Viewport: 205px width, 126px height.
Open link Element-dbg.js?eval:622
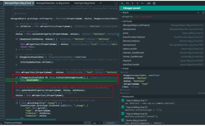click(x=191, y=41)
